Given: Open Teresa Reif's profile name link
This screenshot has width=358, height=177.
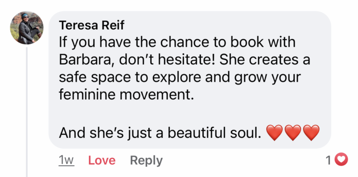Looking at the screenshot, I should (x=91, y=25).
